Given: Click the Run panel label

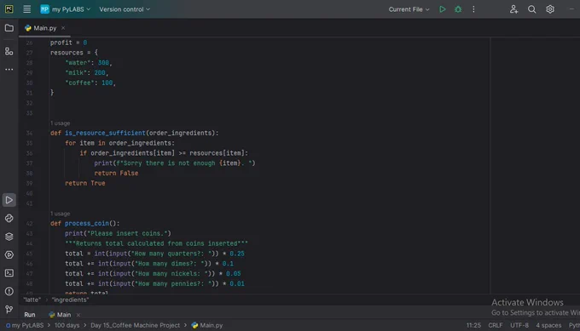Looking at the screenshot, I should tap(30, 315).
